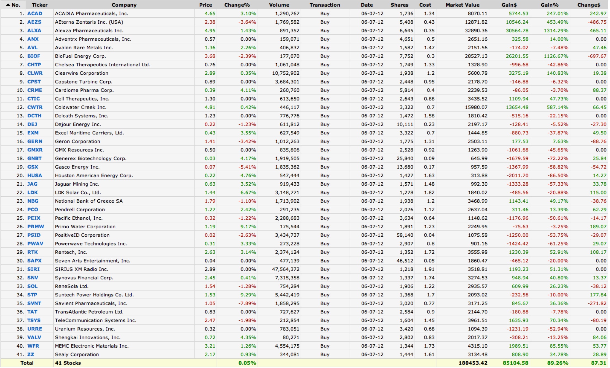Sort table by Change% column header
This screenshot has width=610, height=368.
237,5
